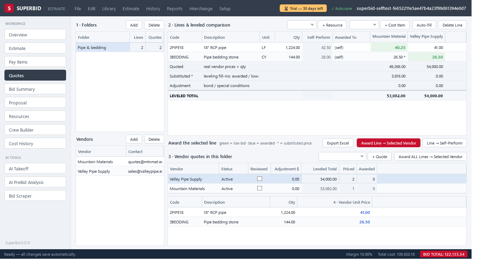The image size is (477, 272).
Task: Open the cost item dropdown beside + Cost Item
Action: click(x=364, y=25)
